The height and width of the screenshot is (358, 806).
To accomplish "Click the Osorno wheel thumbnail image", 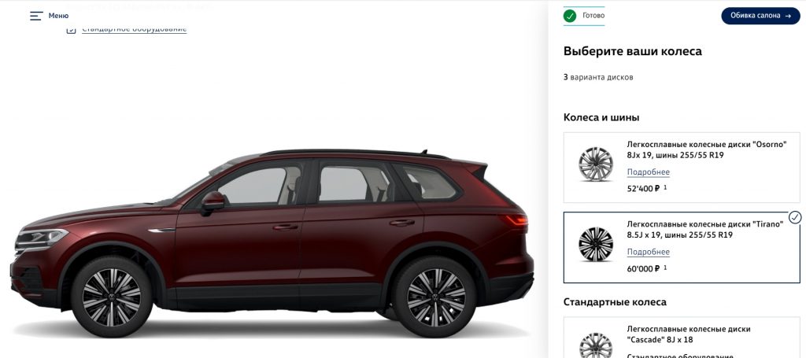I will pos(596,164).
